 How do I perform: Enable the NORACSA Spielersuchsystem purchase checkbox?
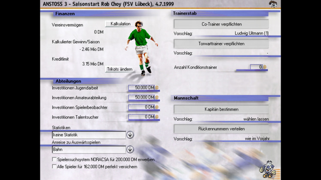tap(54, 159)
